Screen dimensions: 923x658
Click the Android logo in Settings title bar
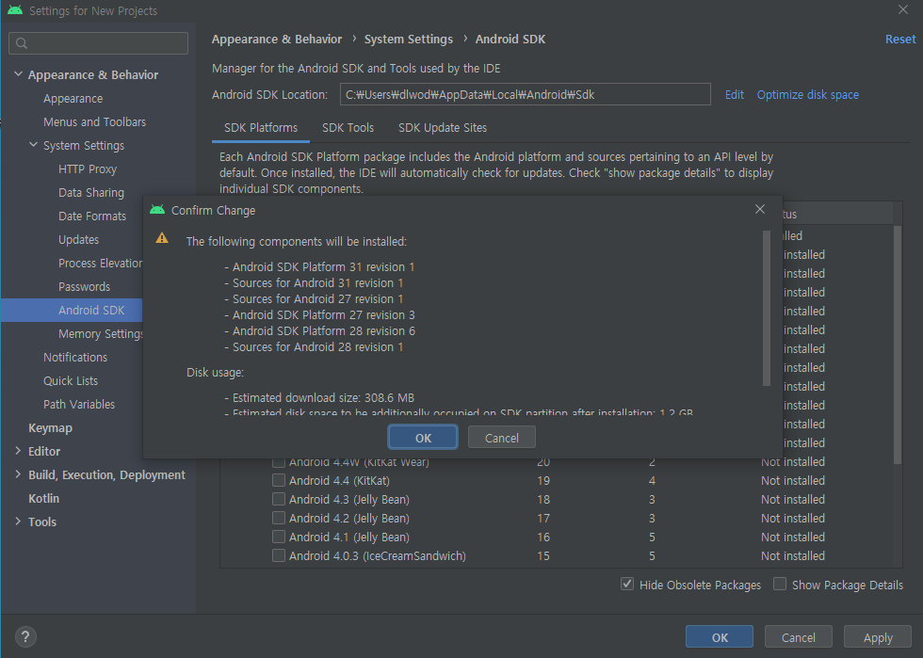click(15, 10)
